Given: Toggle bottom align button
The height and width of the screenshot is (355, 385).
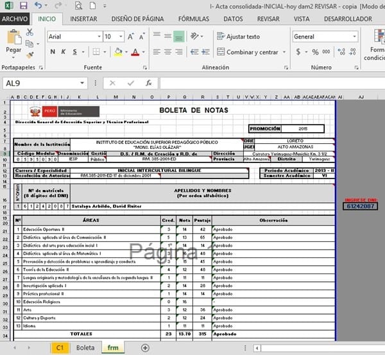Looking at the screenshot, I should pyautogui.click(x=179, y=37).
